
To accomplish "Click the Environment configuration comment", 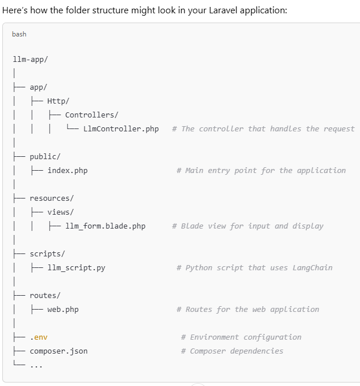I will (x=241, y=337).
